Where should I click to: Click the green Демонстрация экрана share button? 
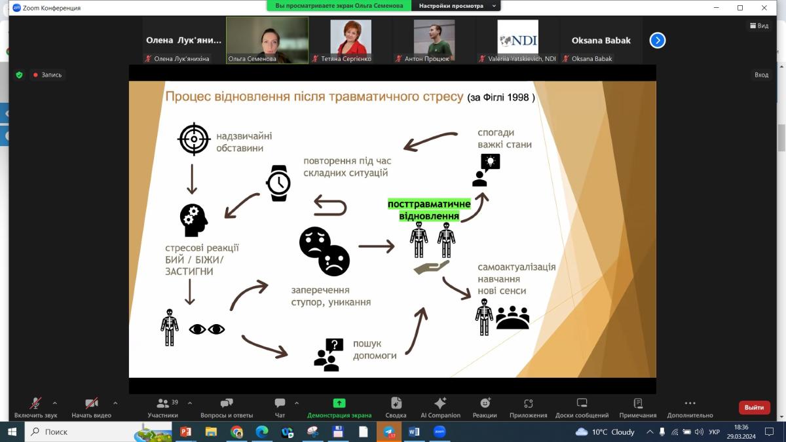click(x=339, y=407)
